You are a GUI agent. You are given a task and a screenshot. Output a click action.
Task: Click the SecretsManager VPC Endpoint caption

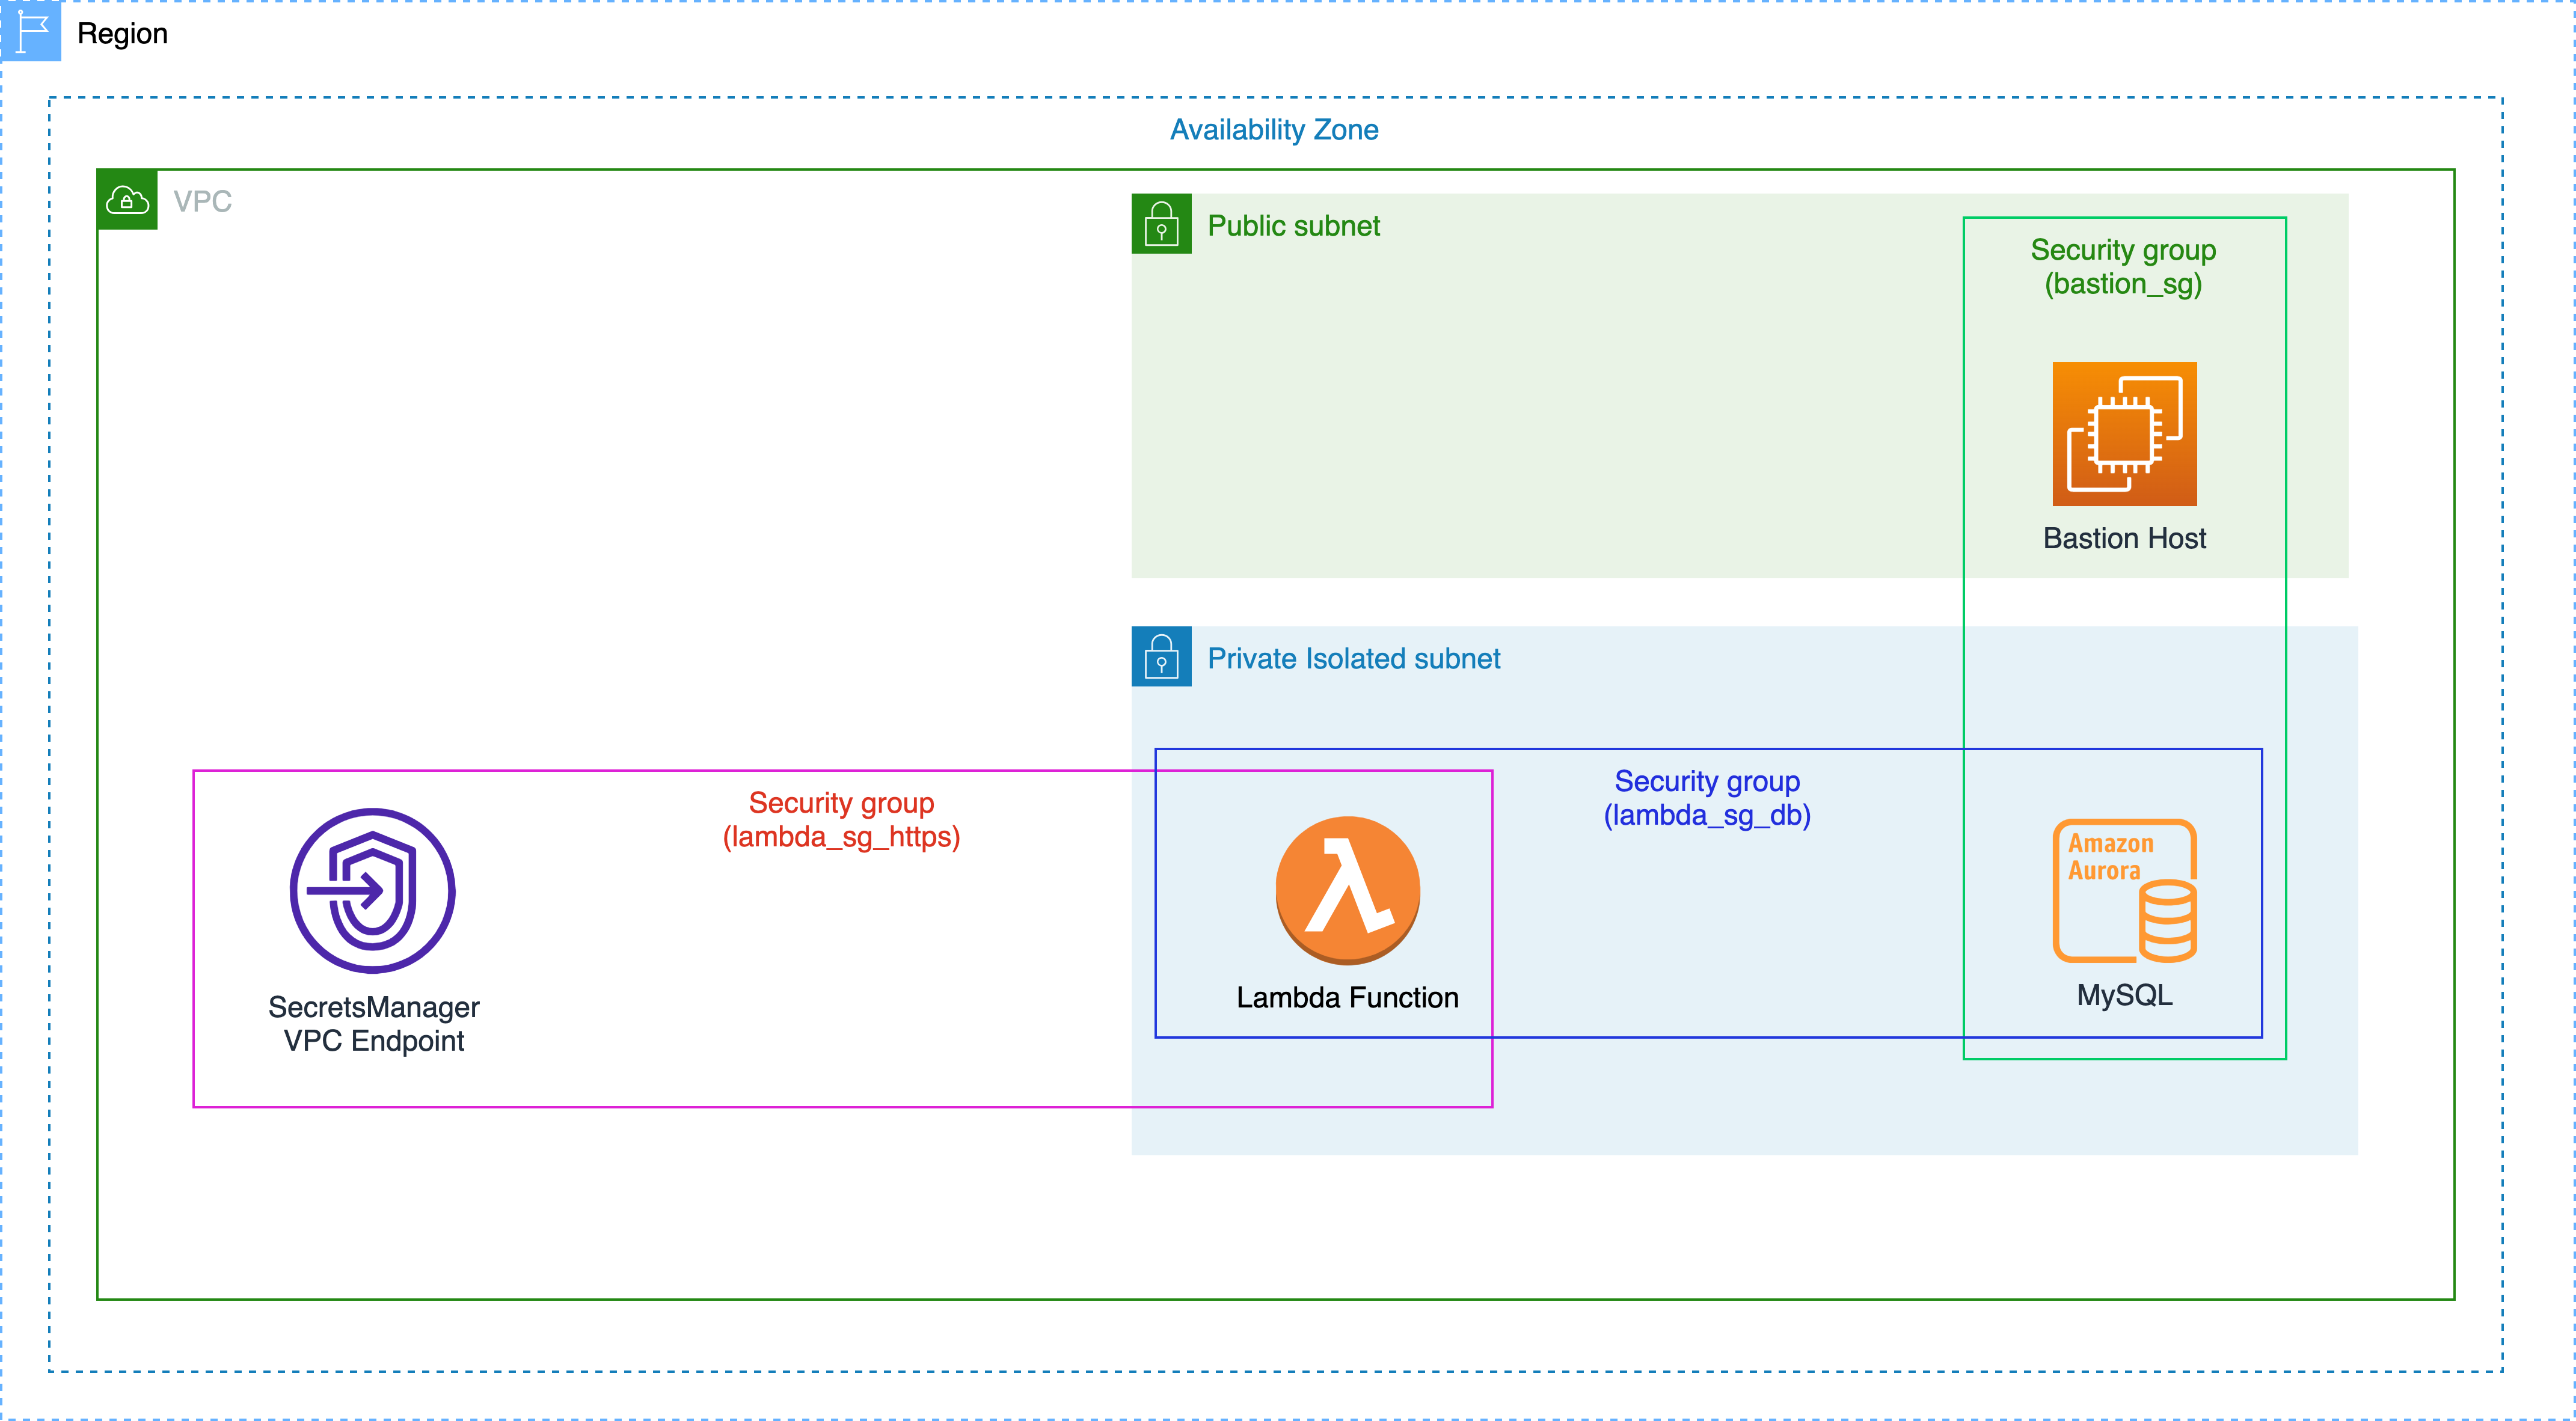373,1024
